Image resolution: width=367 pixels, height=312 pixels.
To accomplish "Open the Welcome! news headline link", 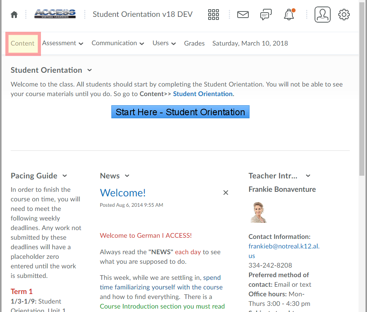I will pyautogui.click(x=123, y=193).
